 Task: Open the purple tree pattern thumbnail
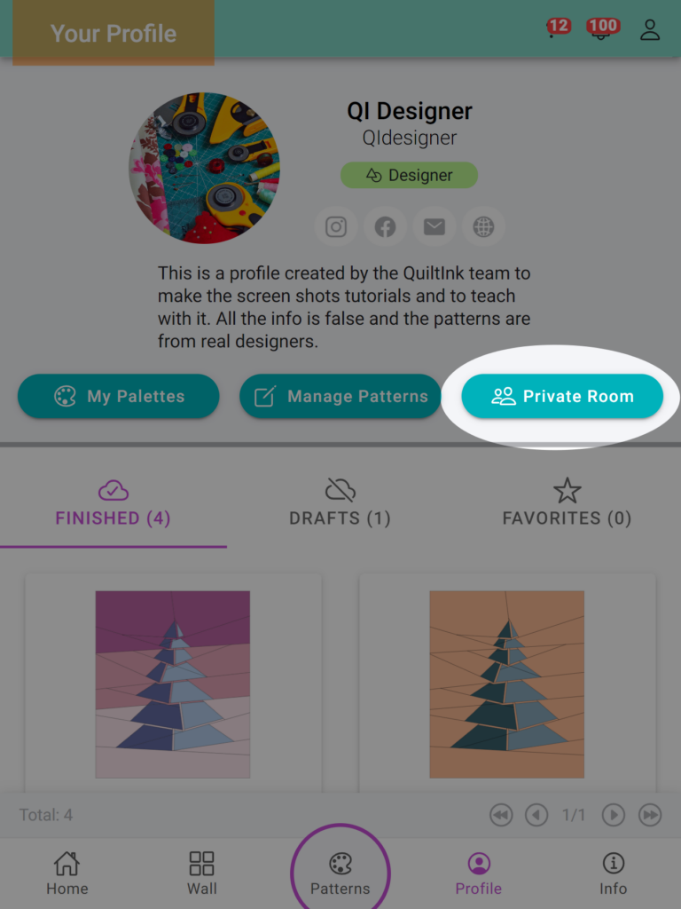tap(173, 684)
